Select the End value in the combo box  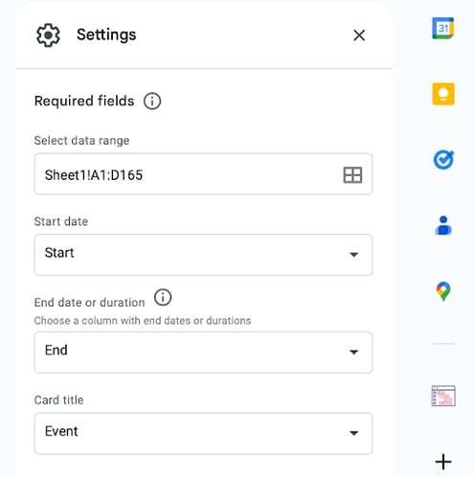(x=56, y=350)
